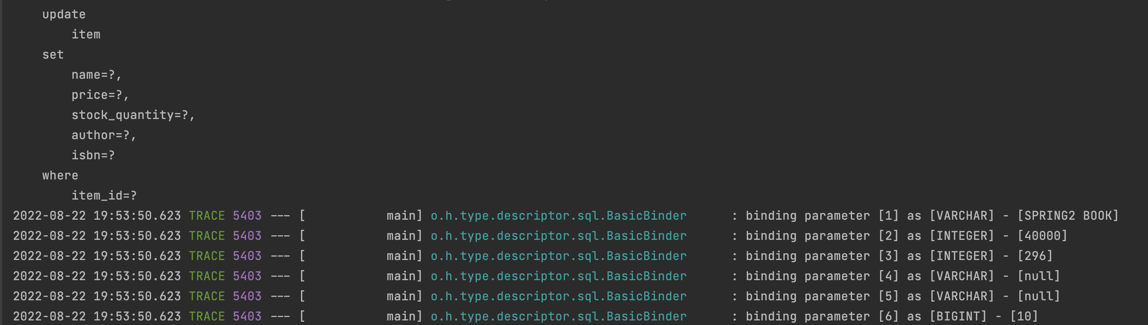Click the 'set' keyword line

tap(53, 55)
